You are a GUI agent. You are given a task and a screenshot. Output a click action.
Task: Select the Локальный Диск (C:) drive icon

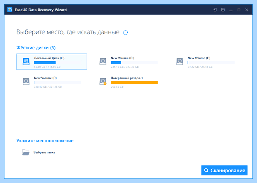coord(26,62)
